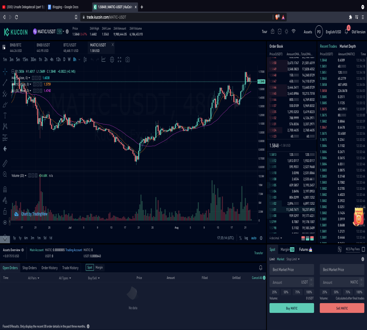This screenshot has height=330, width=367.
Task: Click the open orders alert bell icon
Action: pyautogui.click(x=261, y=268)
